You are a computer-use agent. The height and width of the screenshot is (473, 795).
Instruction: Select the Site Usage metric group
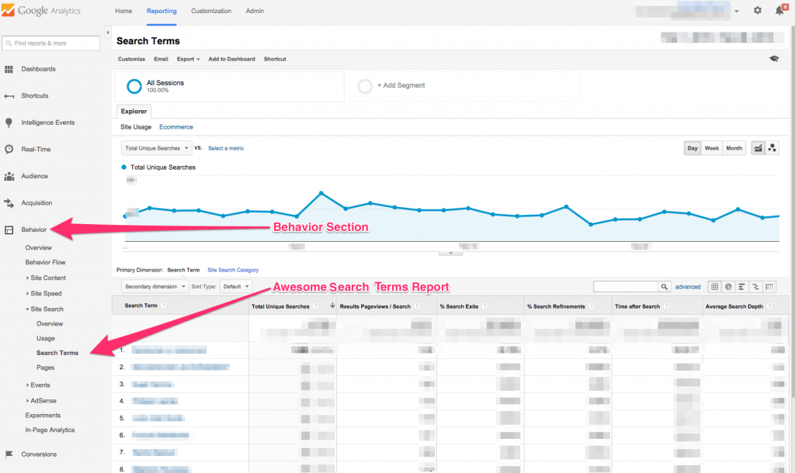pos(135,127)
